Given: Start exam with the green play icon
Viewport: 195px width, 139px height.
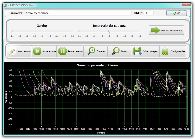Looking at the screenshot, I should tap(37, 51).
